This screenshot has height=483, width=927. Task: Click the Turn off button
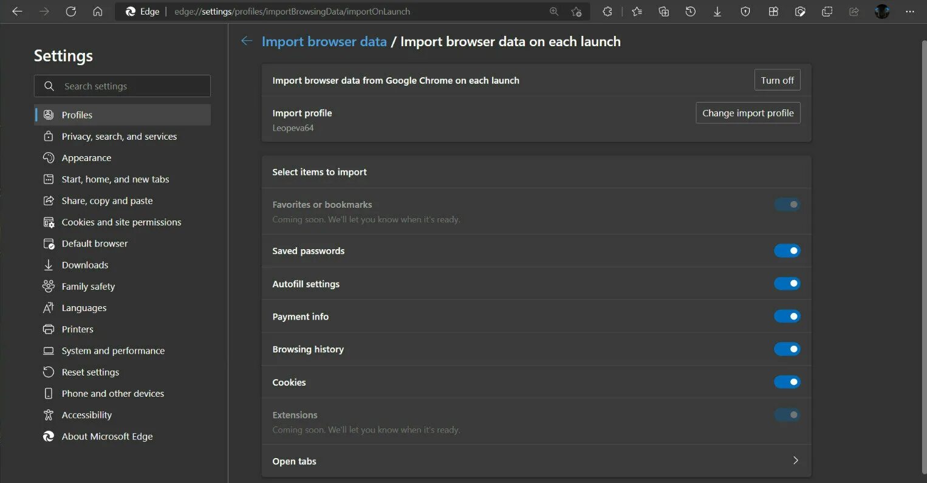coord(777,80)
